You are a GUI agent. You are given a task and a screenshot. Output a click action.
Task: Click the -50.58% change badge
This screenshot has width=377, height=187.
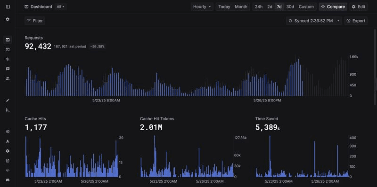click(x=97, y=47)
